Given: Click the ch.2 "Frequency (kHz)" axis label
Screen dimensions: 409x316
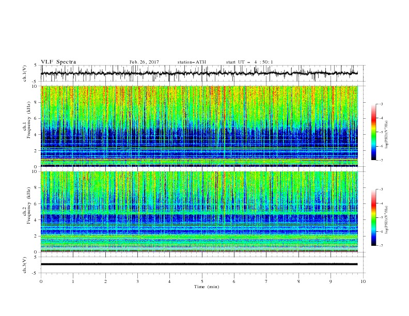Looking at the screenshot, I should click(x=29, y=206).
